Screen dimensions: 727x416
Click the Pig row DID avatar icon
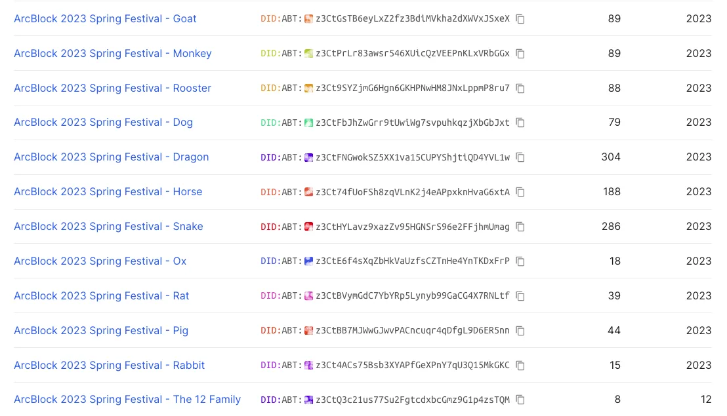point(308,331)
